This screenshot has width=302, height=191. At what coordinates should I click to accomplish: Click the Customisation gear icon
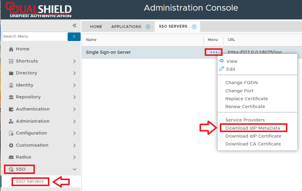(11, 145)
